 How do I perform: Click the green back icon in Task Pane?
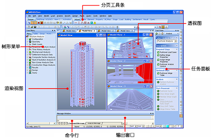[x=157, y=34]
